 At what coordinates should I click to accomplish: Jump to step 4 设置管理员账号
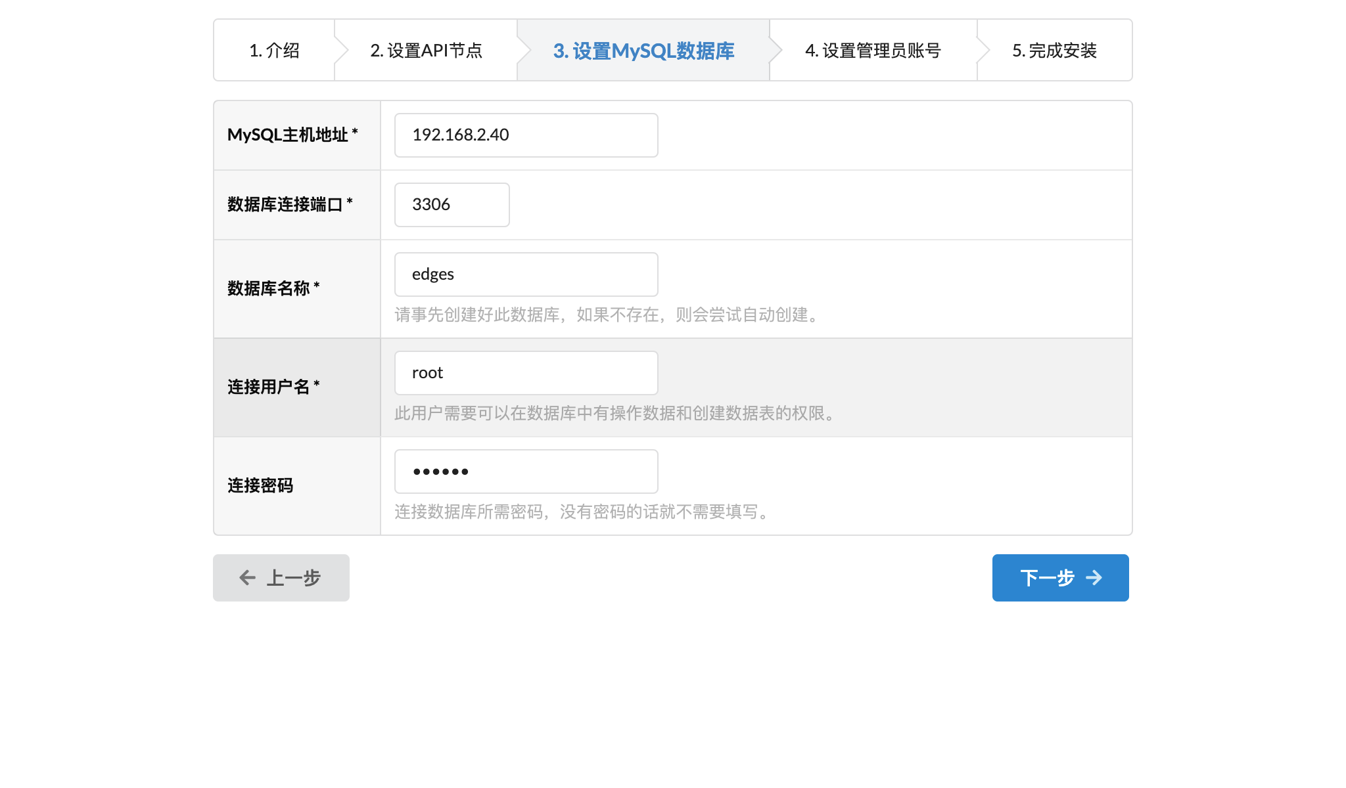[873, 51]
